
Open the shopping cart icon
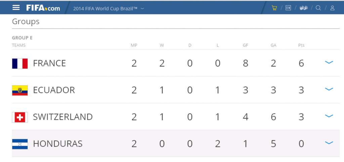[x=274, y=8]
